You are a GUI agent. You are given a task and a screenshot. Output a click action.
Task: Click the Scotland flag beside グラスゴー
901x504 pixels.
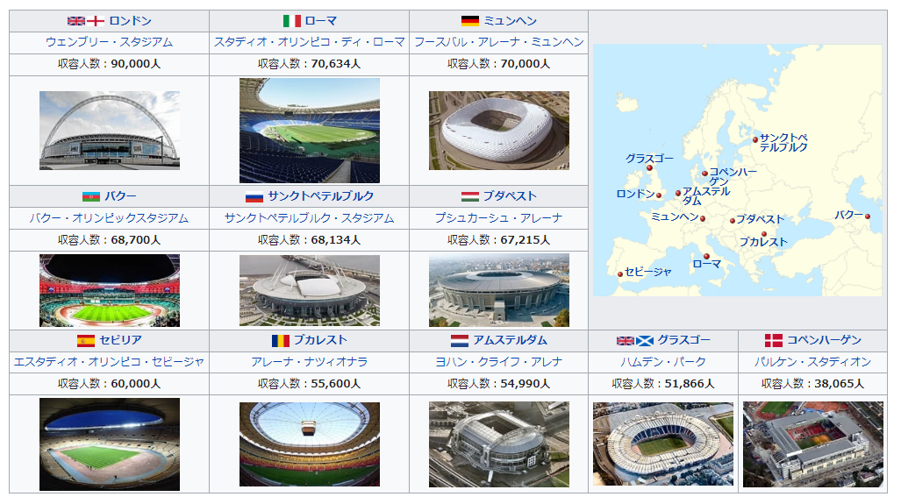pos(645,341)
